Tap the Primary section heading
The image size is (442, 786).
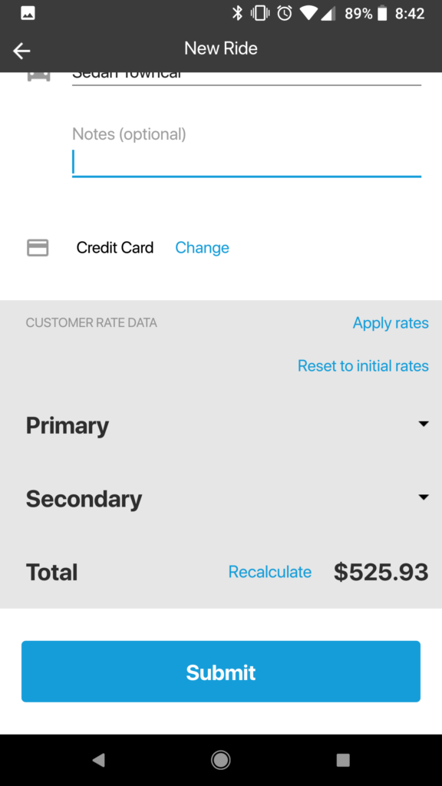click(x=68, y=425)
